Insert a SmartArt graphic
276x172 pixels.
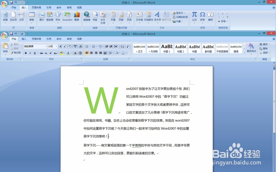(67, 17)
